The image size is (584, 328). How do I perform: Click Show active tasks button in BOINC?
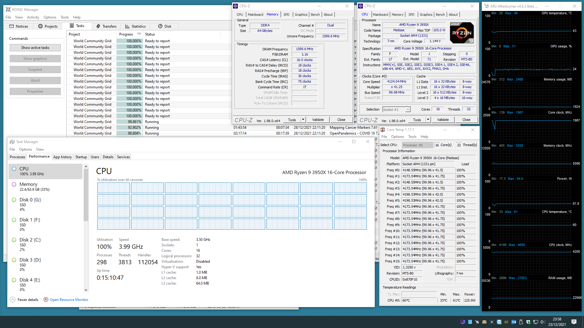click(x=35, y=48)
